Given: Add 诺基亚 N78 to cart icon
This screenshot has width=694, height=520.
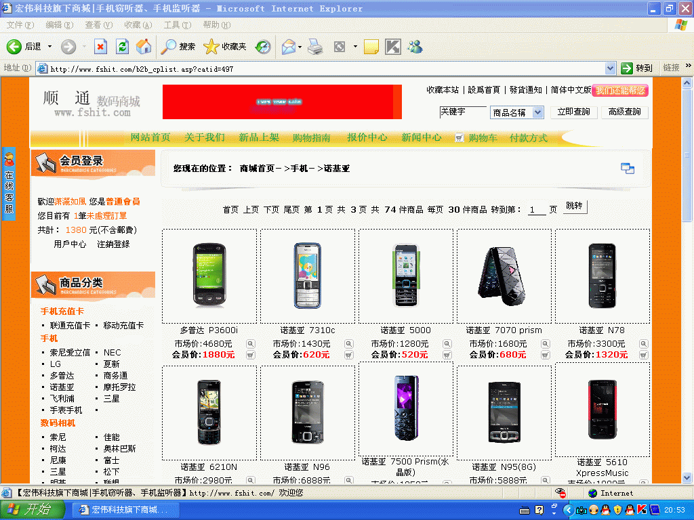Looking at the screenshot, I should (642, 355).
